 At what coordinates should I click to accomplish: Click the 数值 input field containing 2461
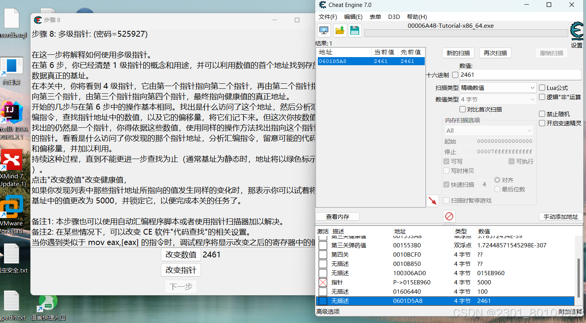point(520,75)
